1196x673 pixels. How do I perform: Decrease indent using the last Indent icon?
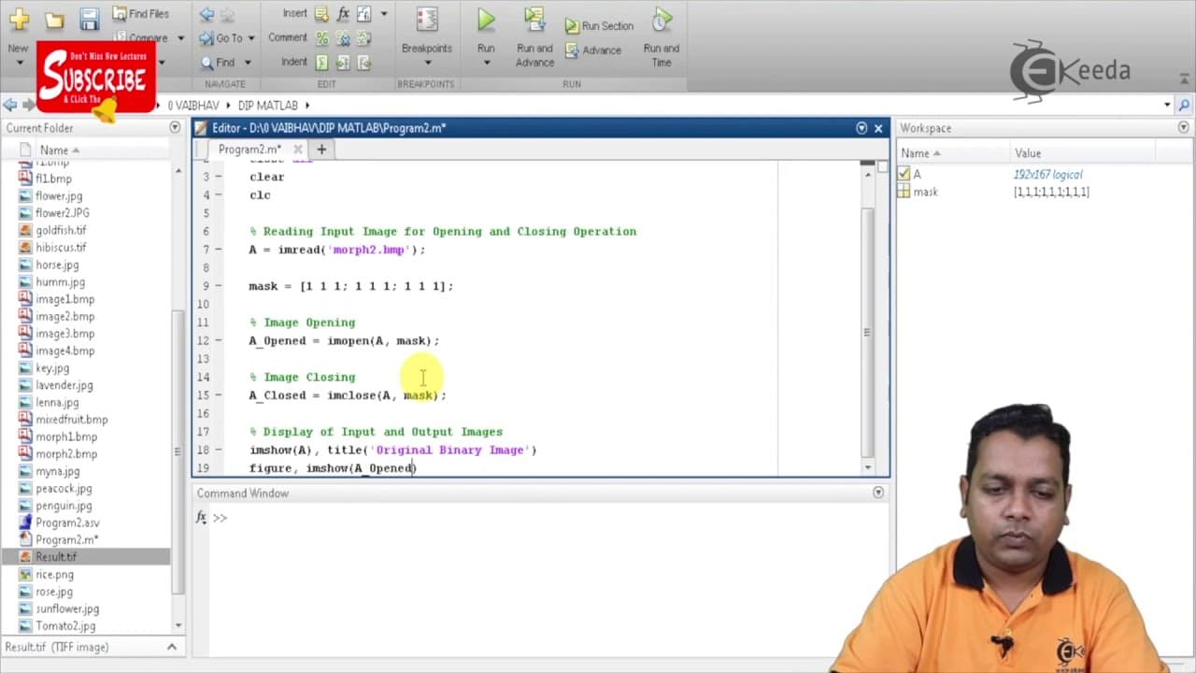[x=363, y=63]
